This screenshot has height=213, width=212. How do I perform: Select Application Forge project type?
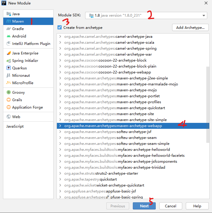(x=28, y=107)
